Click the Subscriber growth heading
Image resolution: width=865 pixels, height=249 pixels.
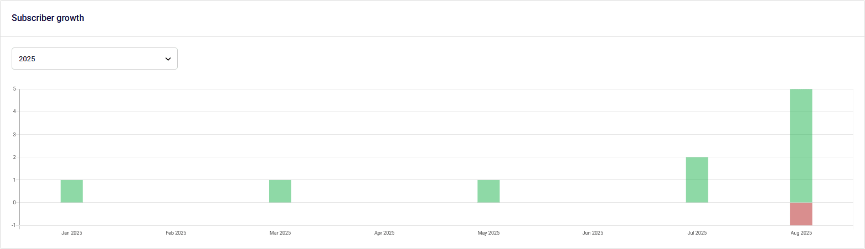point(48,18)
